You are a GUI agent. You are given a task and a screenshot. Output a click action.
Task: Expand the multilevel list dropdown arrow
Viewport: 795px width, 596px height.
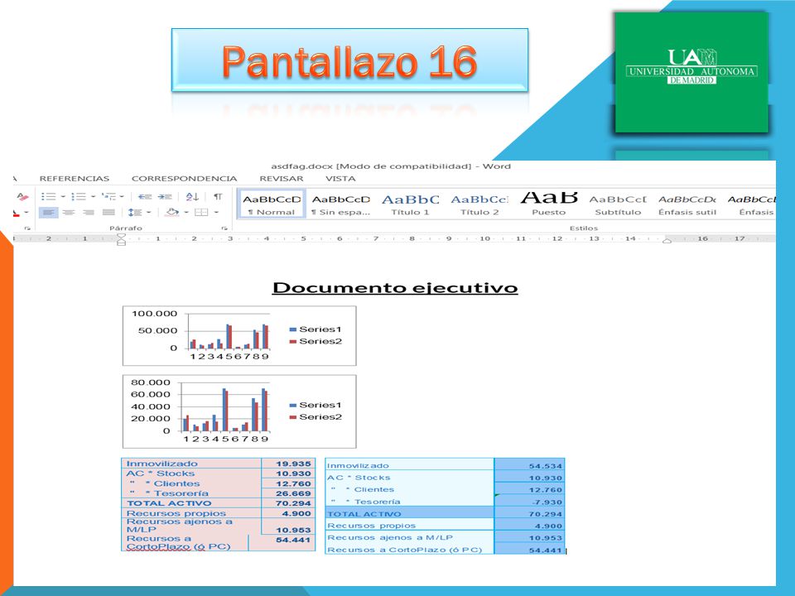pyautogui.click(x=122, y=197)
